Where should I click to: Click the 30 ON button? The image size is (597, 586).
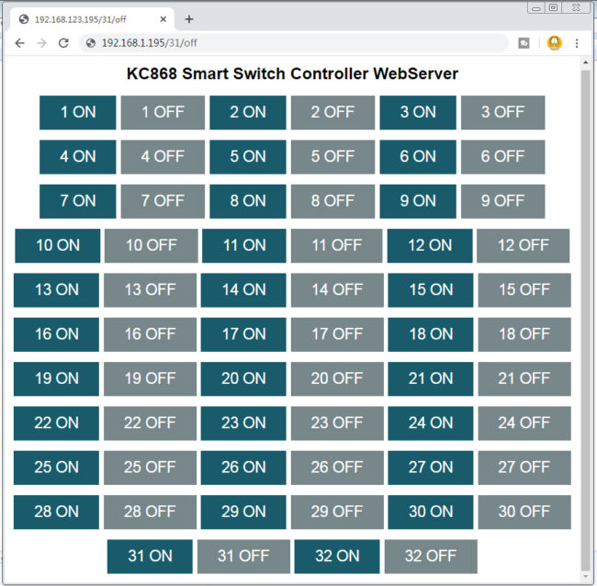click(x=431, y=513)
